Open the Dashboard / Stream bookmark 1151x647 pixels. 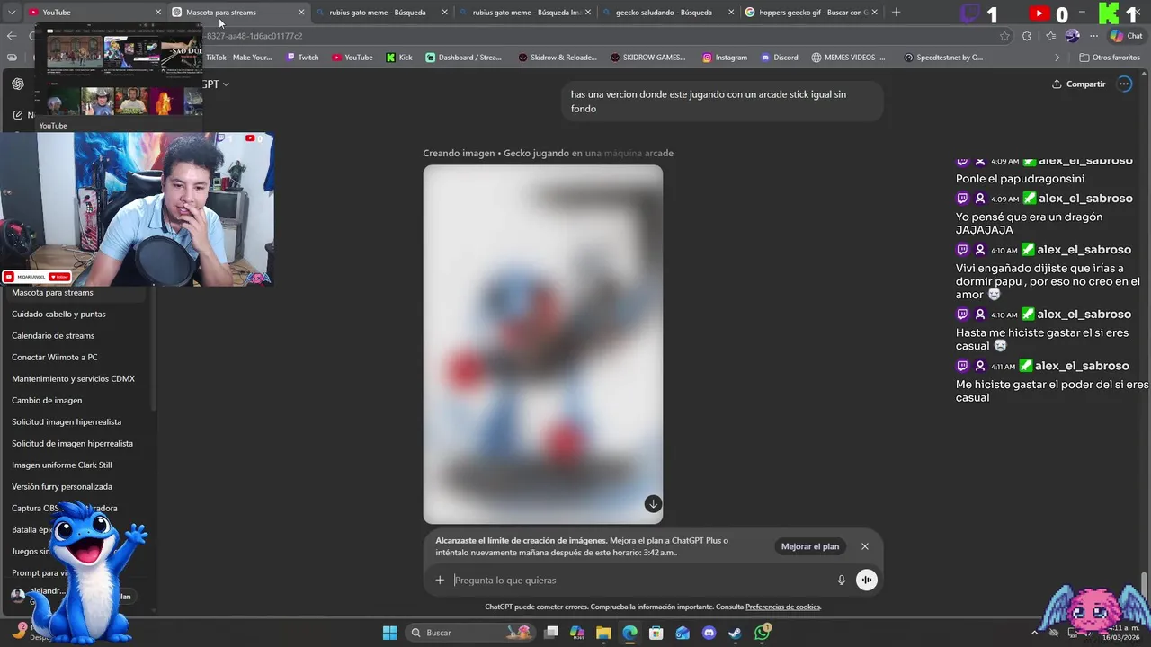(464, 58)
